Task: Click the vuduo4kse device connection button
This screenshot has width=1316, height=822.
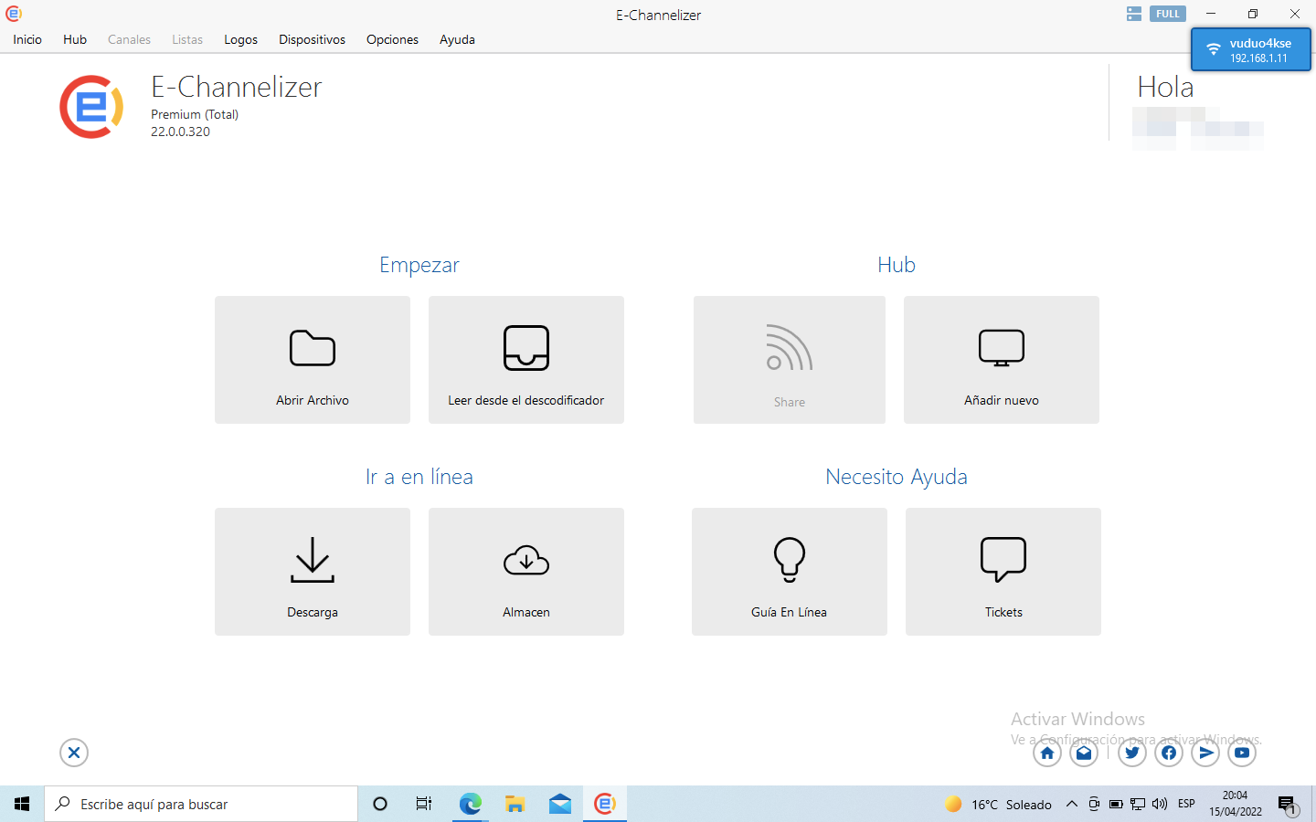Action: [x=1250, y=49]
